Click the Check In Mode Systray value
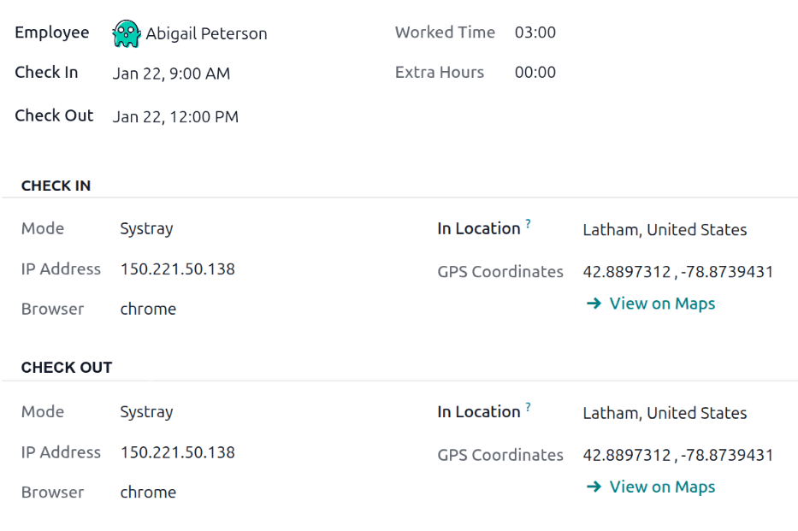The width and height of the screenshot is (798, 531). click(146, 228)
